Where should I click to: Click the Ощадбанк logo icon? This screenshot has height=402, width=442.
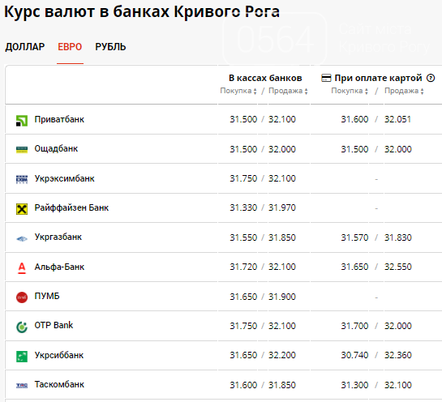point(22,150)
